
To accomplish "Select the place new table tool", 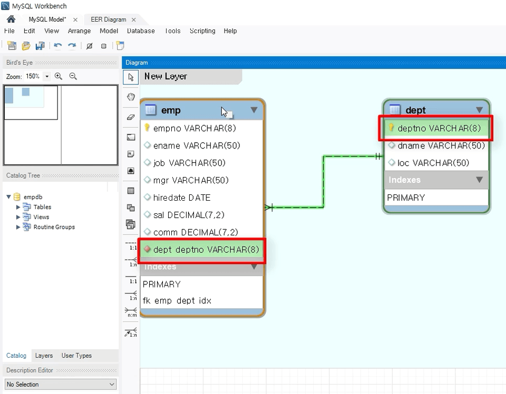I will coord(131,191).
